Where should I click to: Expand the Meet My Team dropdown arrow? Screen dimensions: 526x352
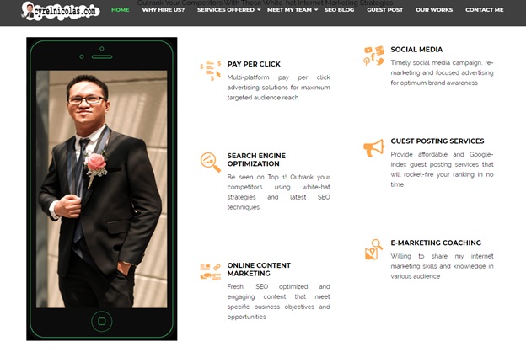316,10
